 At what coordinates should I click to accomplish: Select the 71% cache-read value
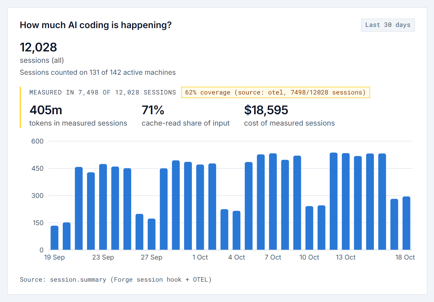coord(153,110)
